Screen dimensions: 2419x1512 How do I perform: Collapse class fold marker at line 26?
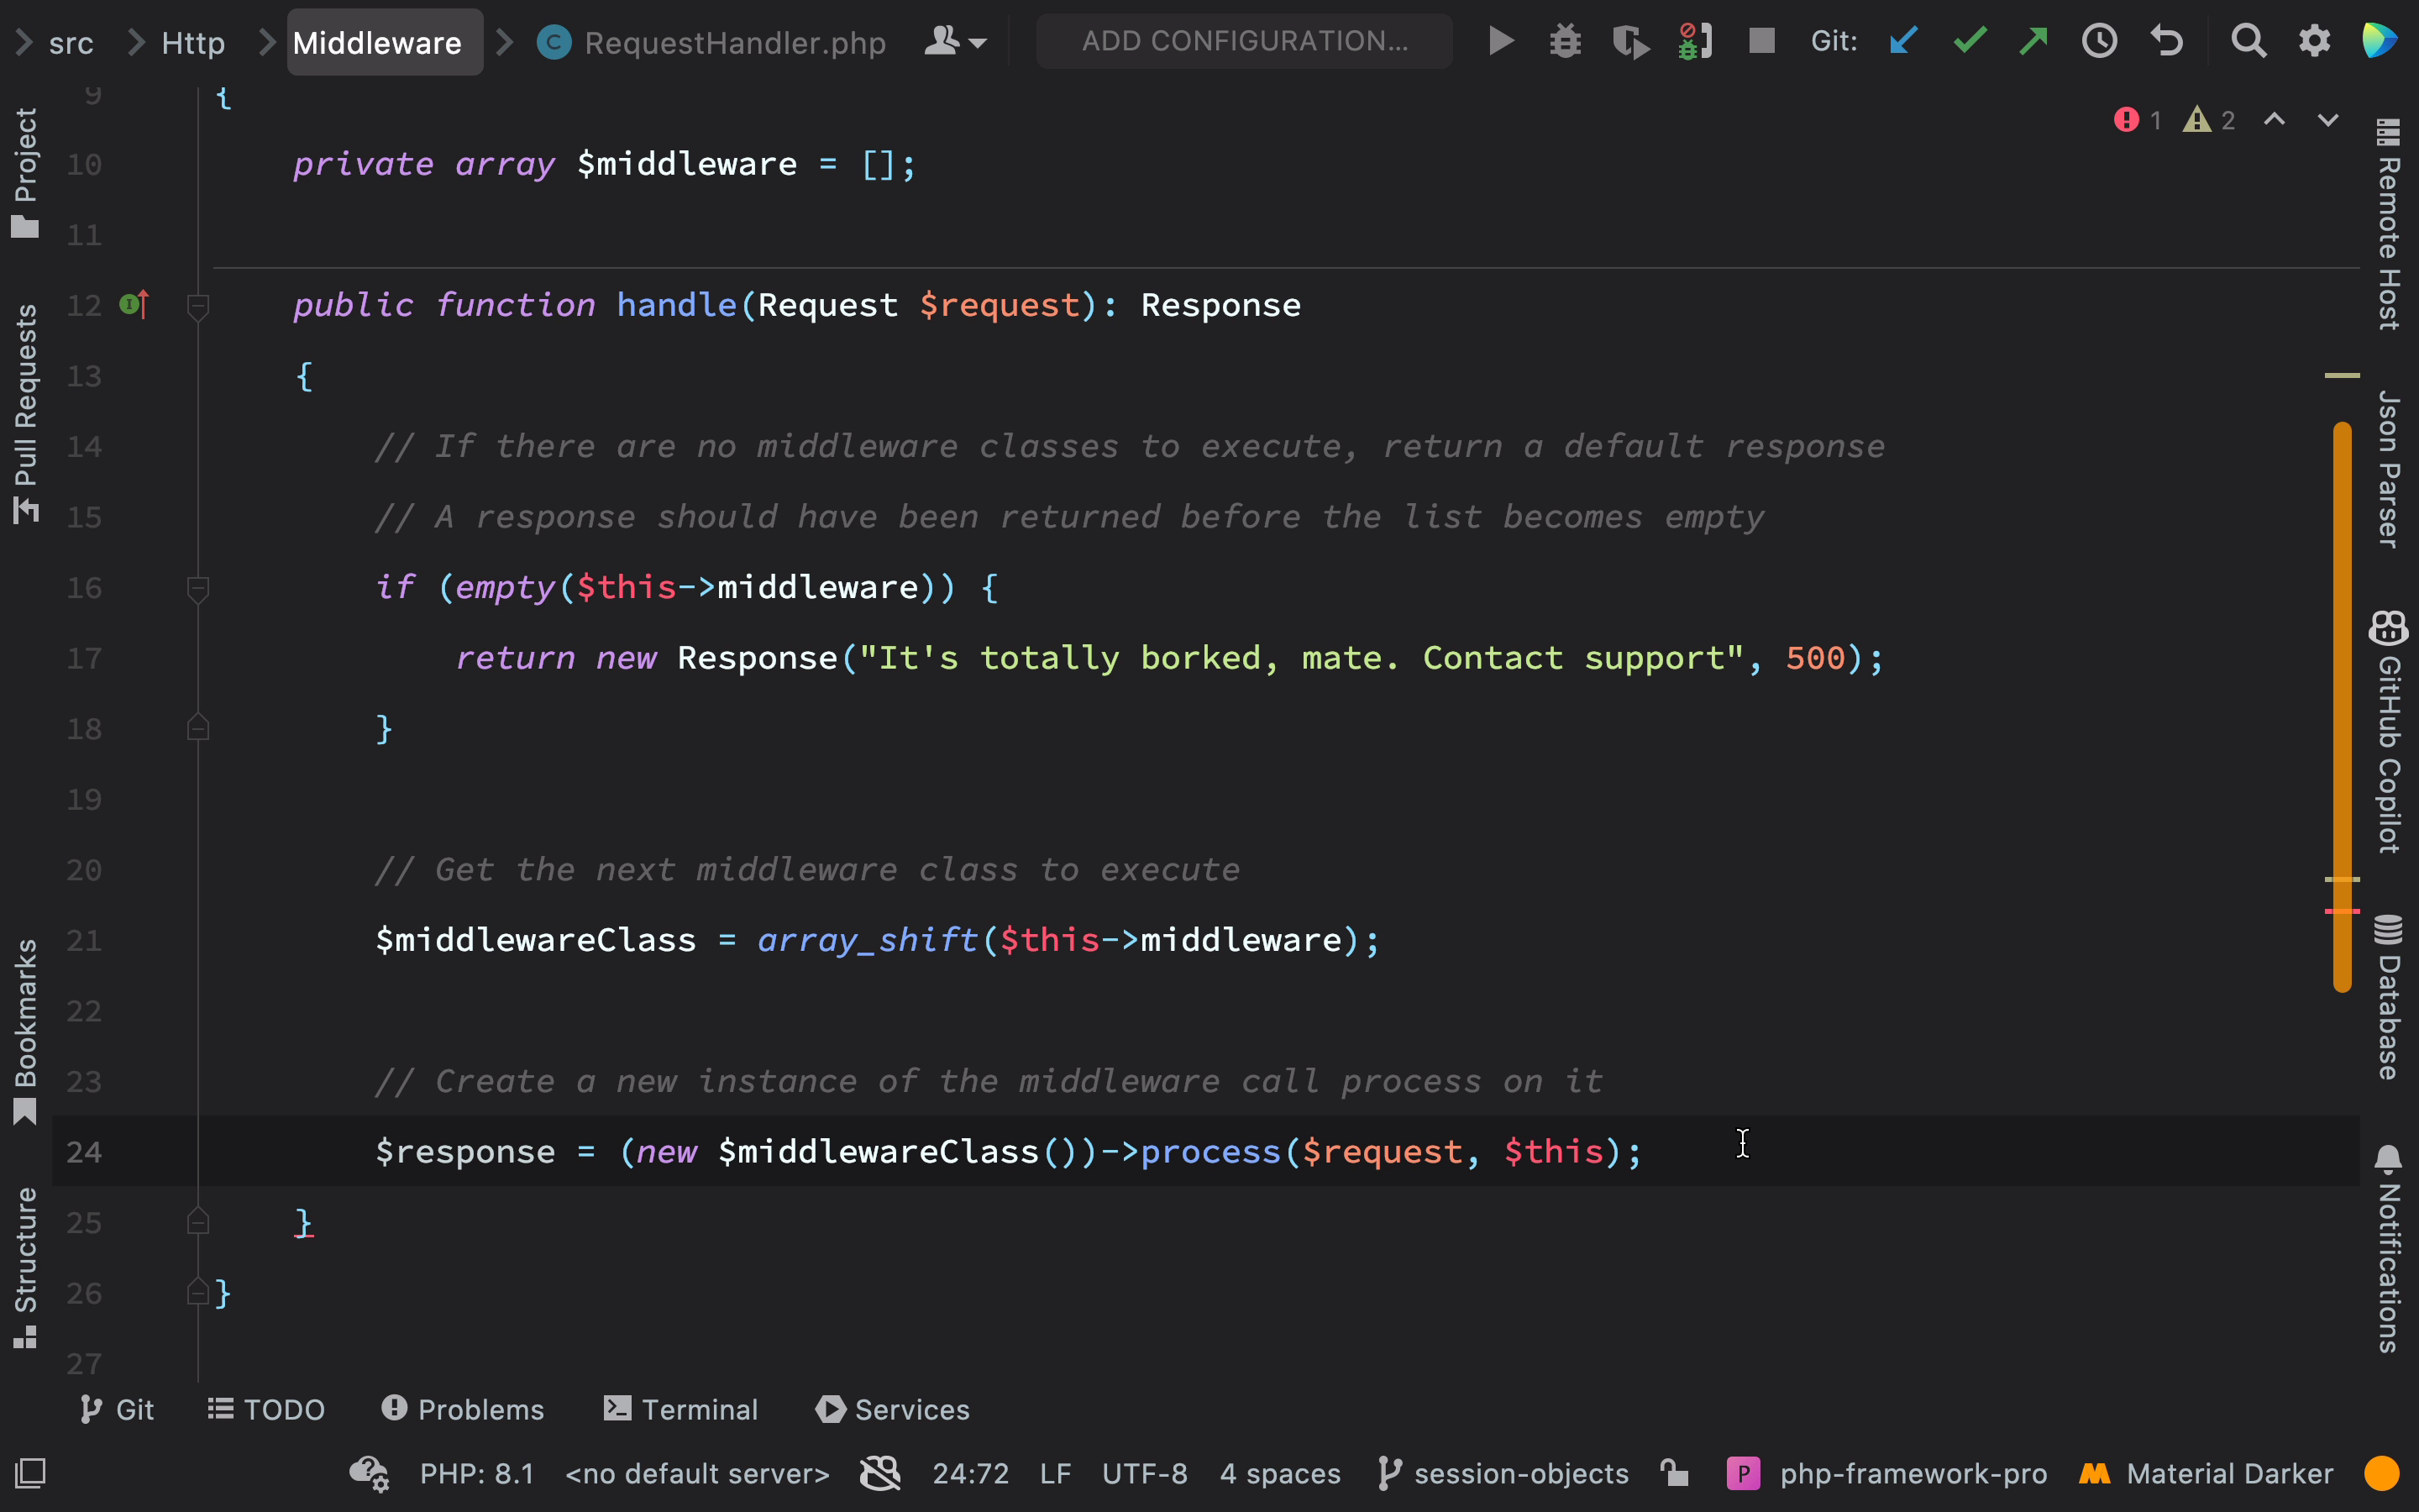[198, 1293]
